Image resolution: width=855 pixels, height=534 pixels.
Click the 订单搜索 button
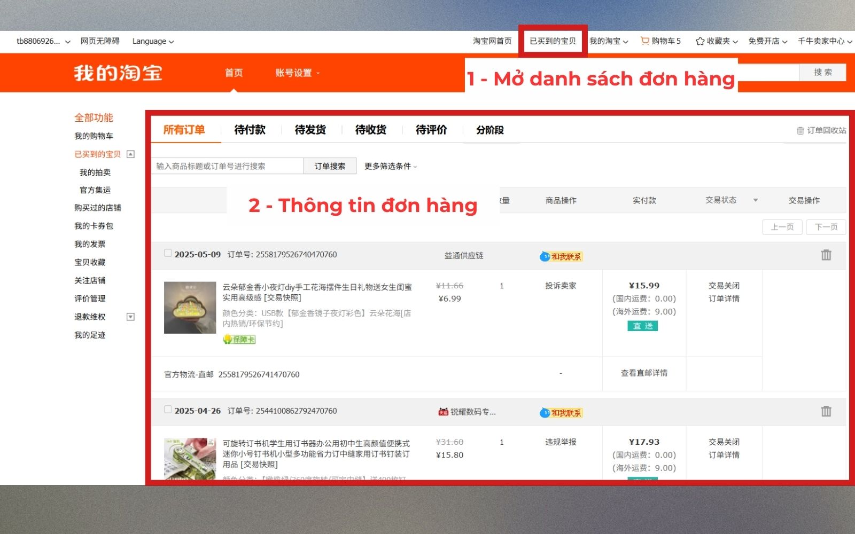[x=330, y=166]
